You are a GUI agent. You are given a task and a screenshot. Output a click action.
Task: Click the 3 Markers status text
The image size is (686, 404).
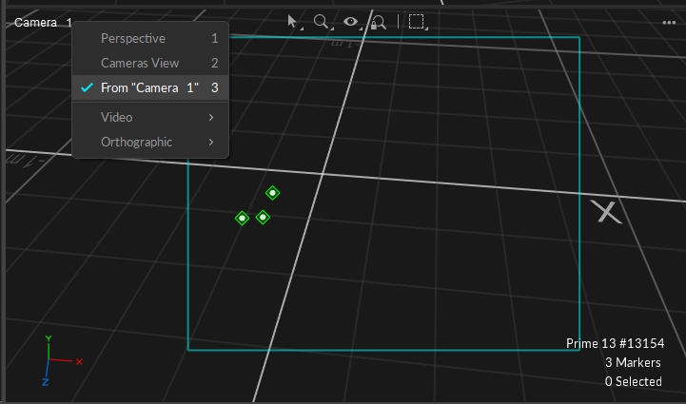(x=633, y=362)
